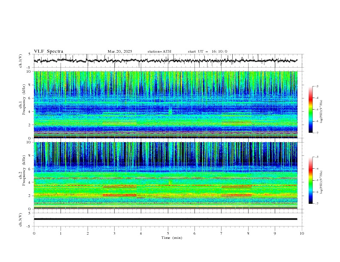The height and width of the screenshot is (262, 340).
Task: Click the red 2 kHz band near minute 3 in ch.2
Action: click(x=120, y=195)
